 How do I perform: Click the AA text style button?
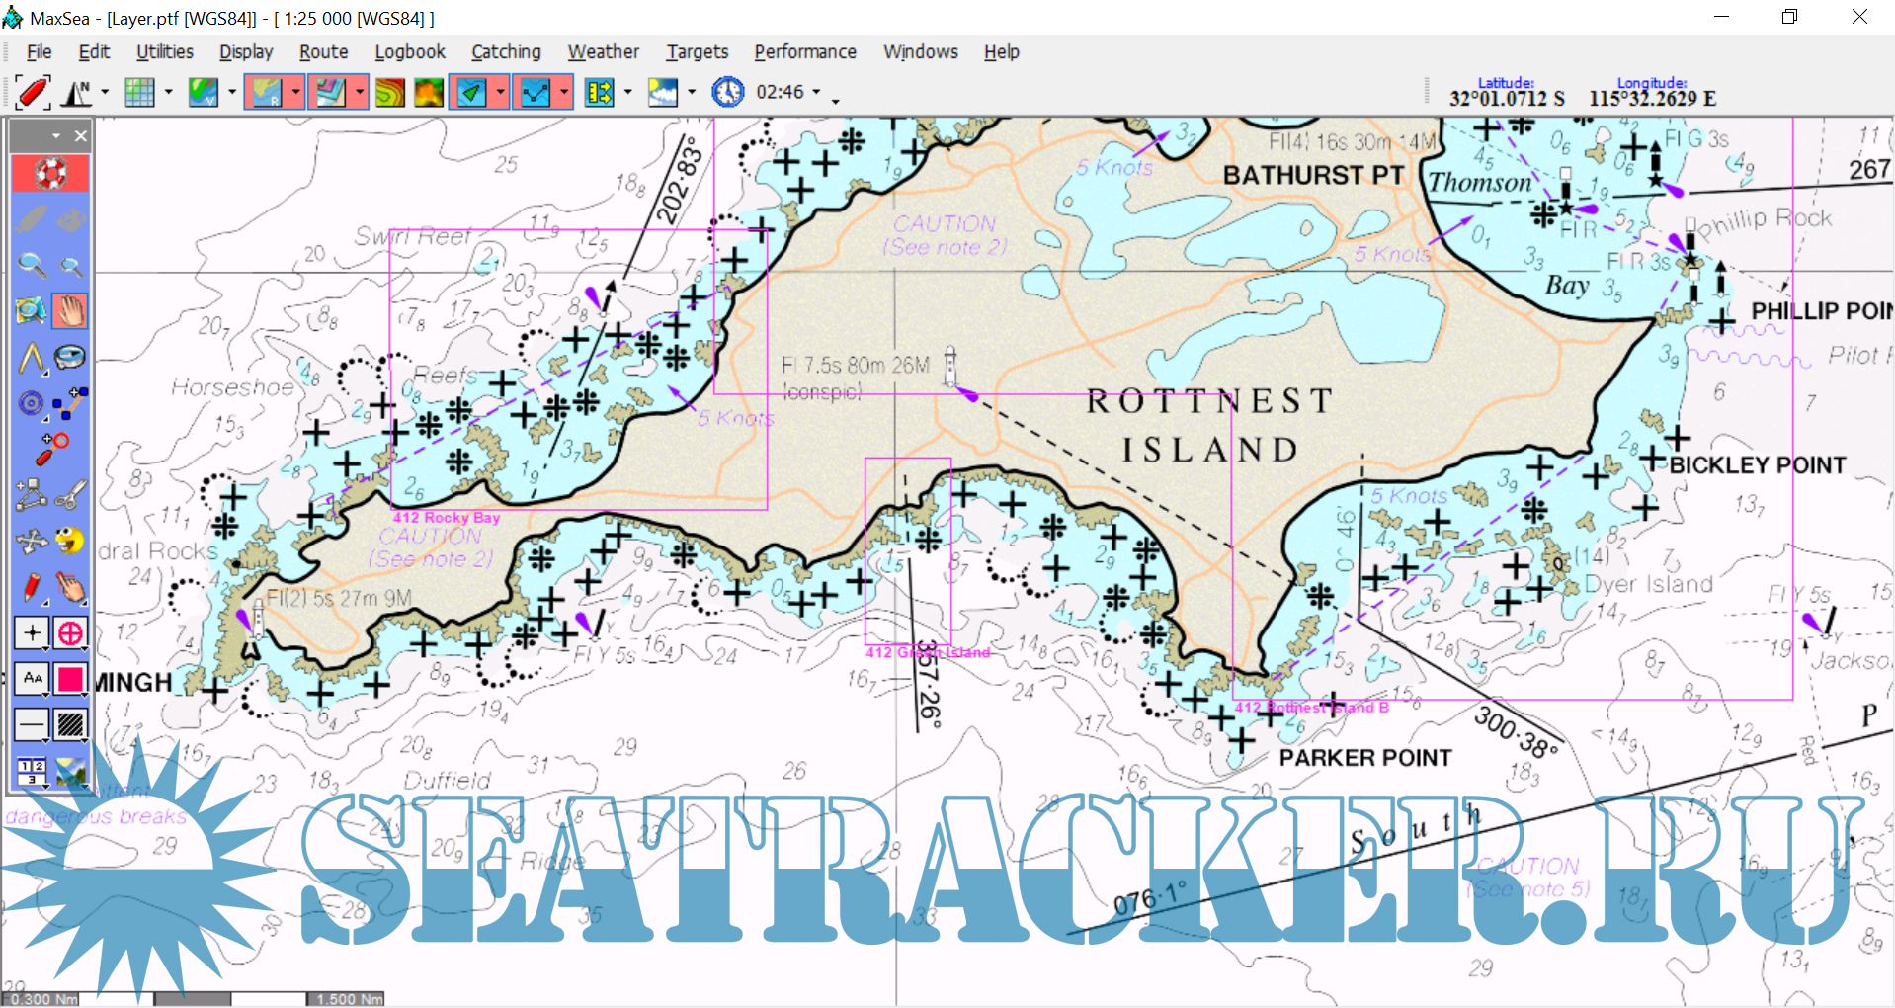(x=32, y=679)
